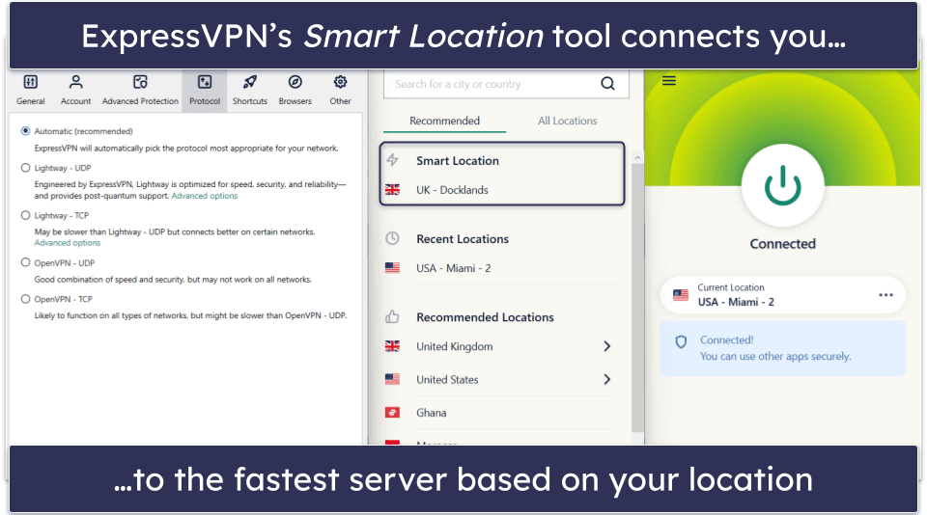Open Advanced Protection settings icon
This screenshot has width=927, height=515.
pos(140,82)
